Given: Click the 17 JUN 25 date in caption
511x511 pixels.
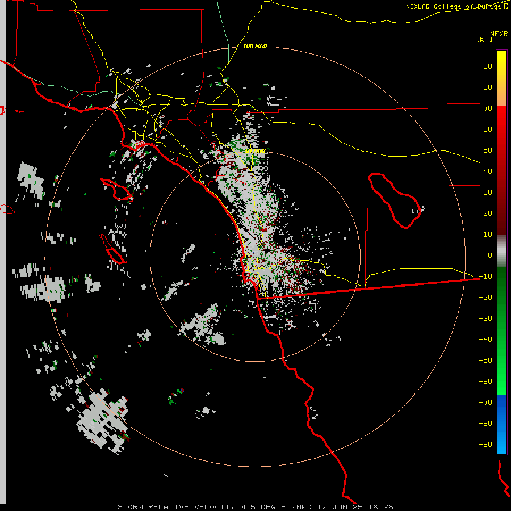Looking at the screenshot, I should [x=342, y=507].
